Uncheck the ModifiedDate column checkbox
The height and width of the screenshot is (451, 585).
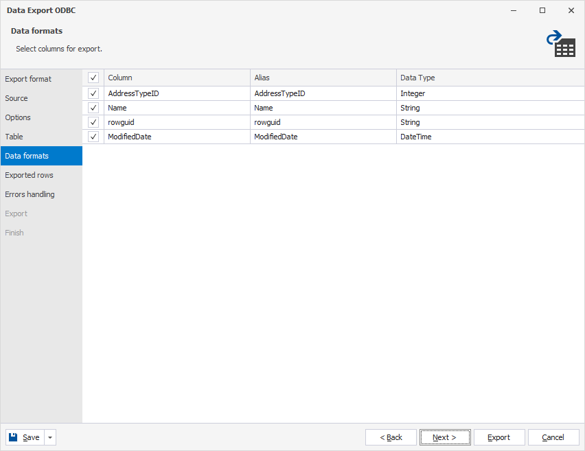coord(93,137)
